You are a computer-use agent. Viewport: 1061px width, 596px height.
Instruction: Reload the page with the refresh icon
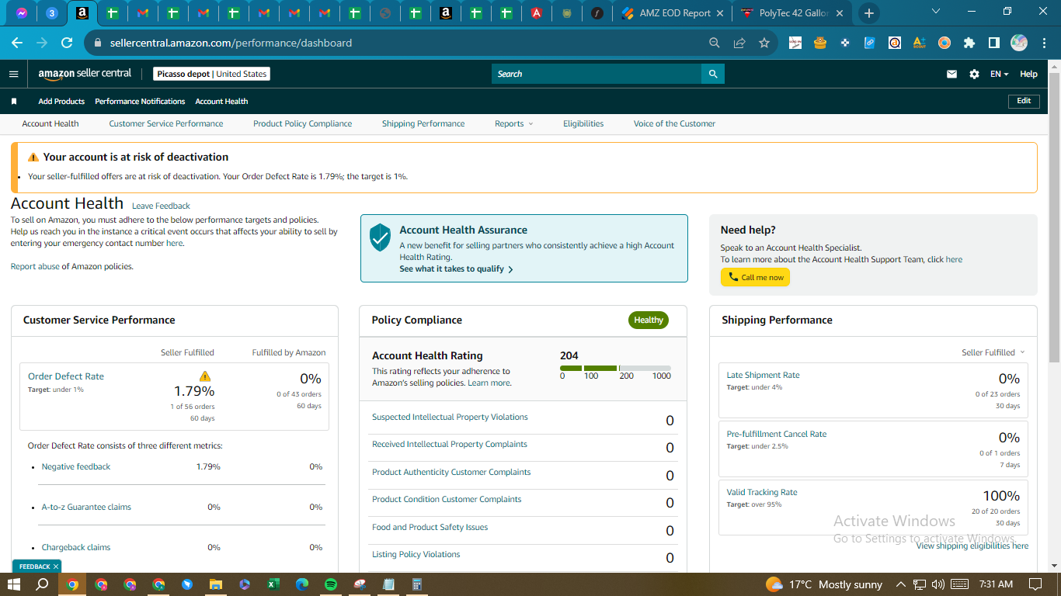point(67,43)
